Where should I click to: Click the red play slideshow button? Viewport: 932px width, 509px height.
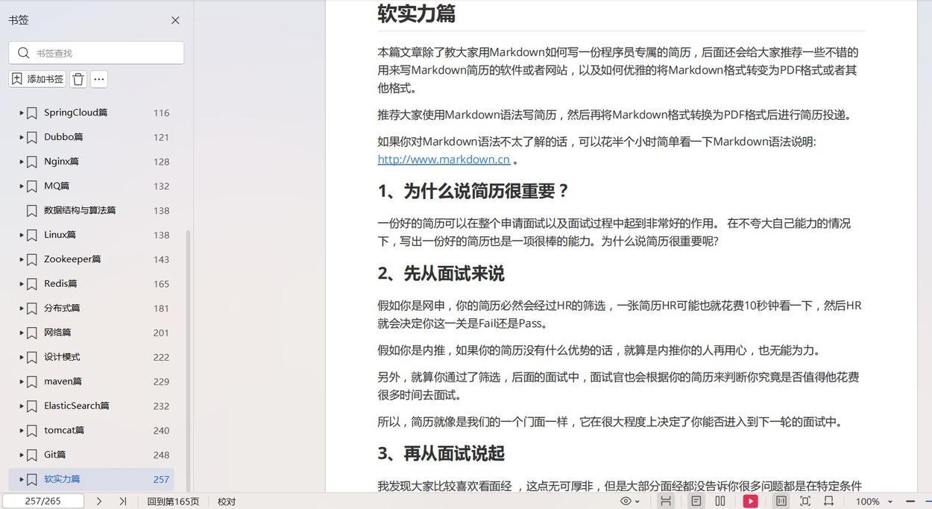751,502
